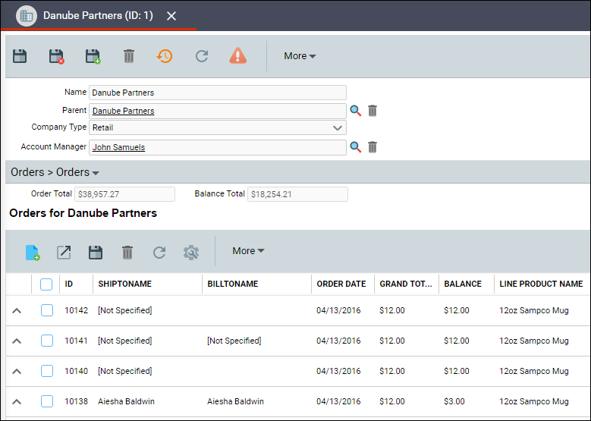Click Save and Close icon with red badge
Screen dimensions: 591x421
57,56
